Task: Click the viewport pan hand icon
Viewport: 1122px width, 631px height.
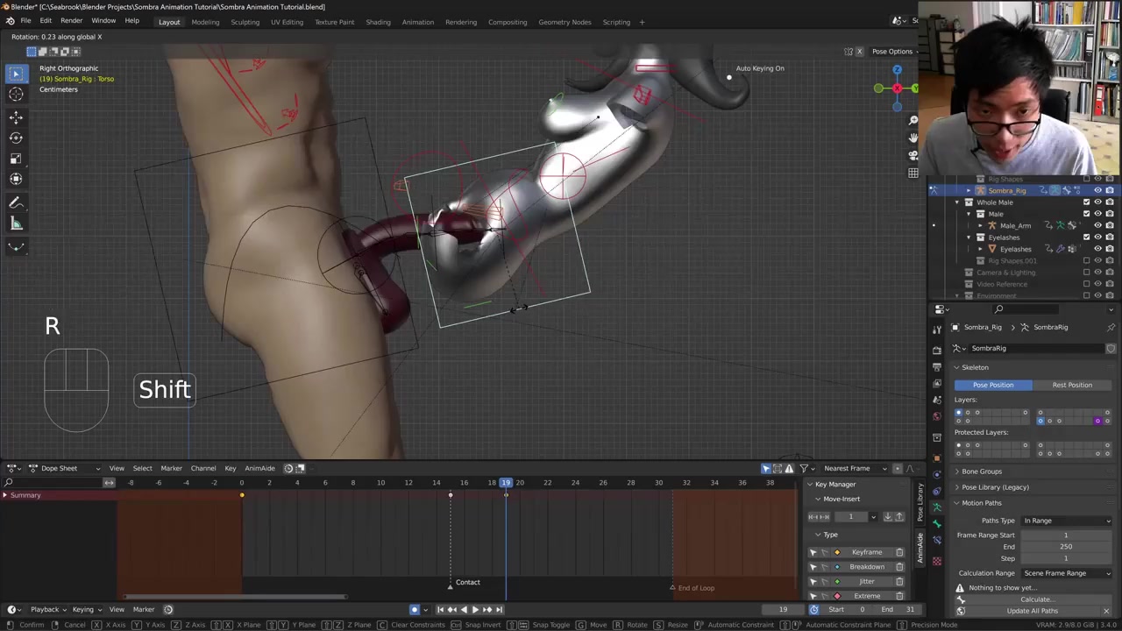Action: [913, 138]
